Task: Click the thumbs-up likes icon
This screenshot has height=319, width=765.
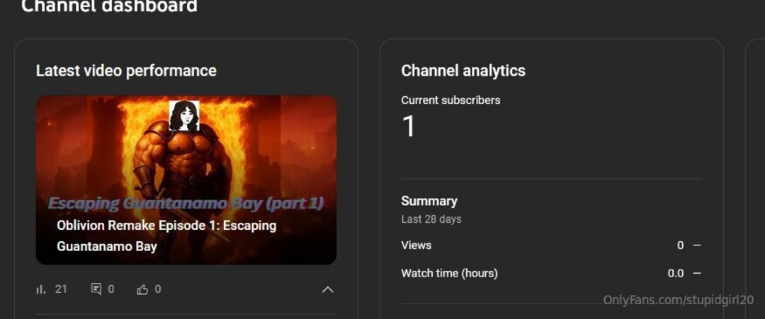Action: [x=142, y=290]
